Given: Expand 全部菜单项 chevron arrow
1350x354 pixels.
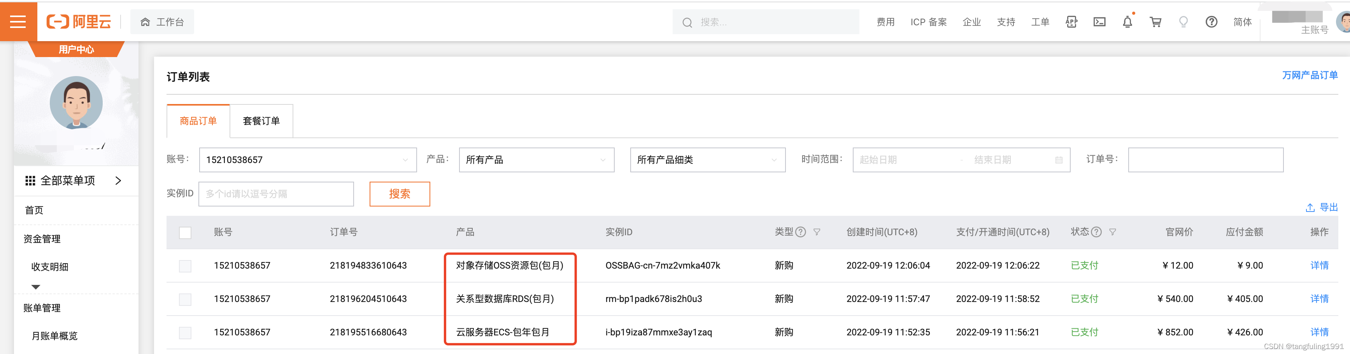Looking at the screenshot, I should [118, 180].
